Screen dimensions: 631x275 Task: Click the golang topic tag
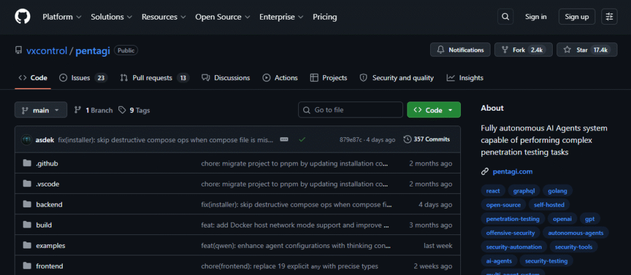557,191
